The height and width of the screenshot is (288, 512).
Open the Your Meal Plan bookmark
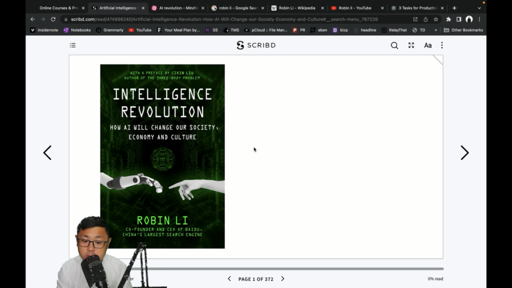(178, 30)
